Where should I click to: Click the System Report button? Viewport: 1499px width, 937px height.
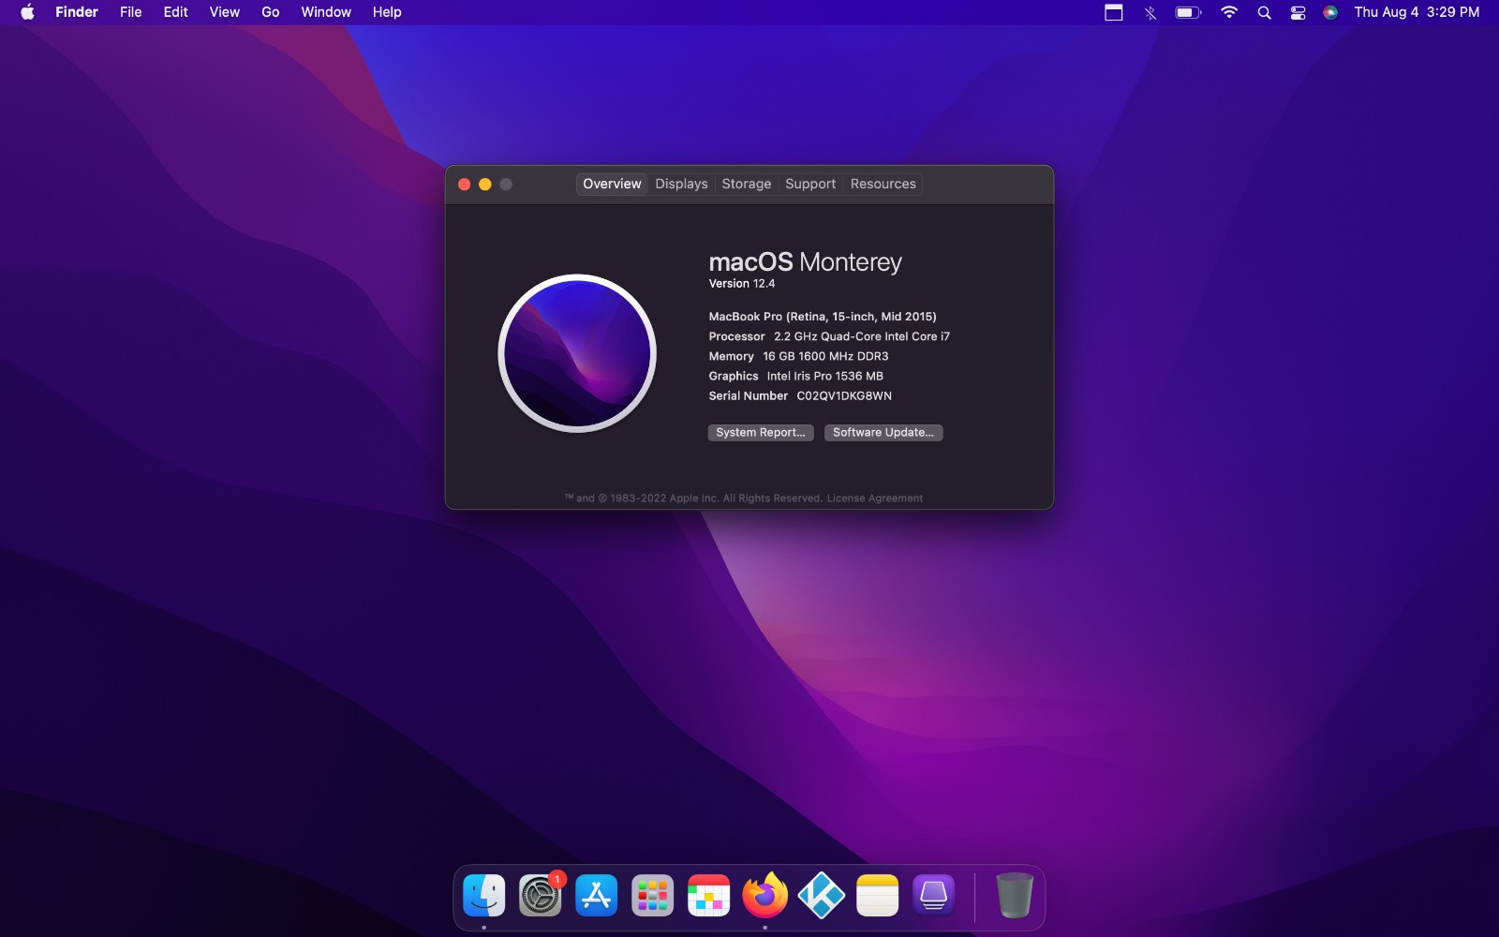tap(761, 433)
